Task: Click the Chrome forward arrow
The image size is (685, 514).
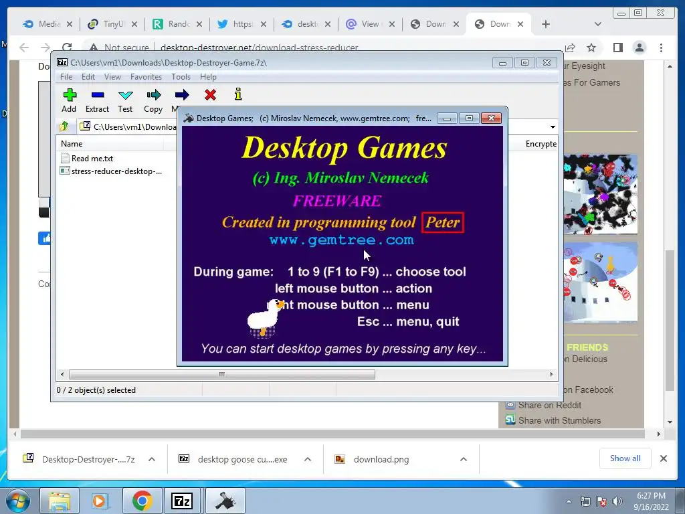Action: coord(45,48)
